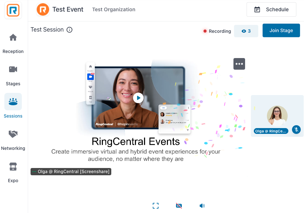Viewport: 304px width, 213px height.
Task: Open the Networking label
Action: [x=13, y=148]
